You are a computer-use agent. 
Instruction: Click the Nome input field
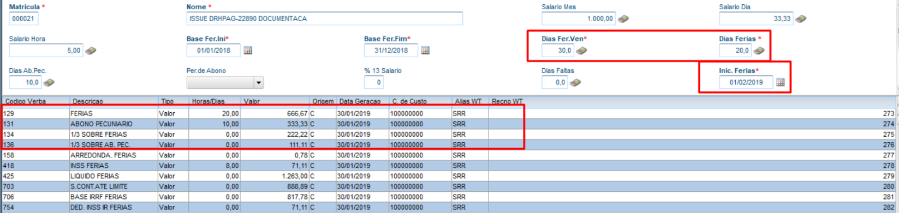[324, 19]
